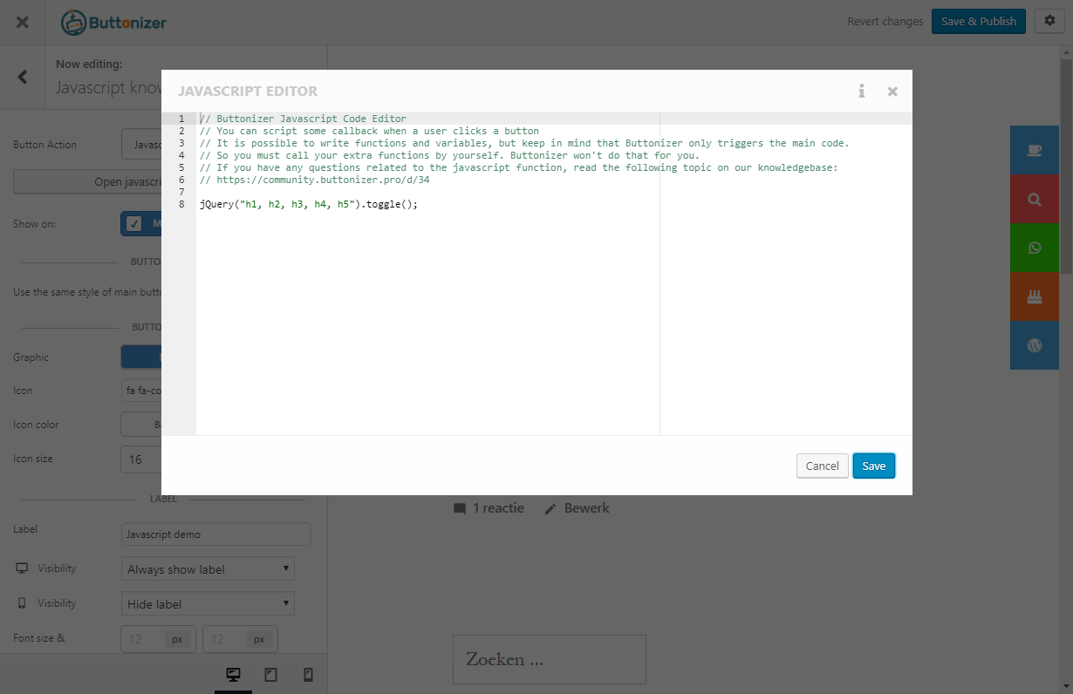This screenshot has width=1073, height=694.
Task: Click the Zoeken search field
Action: 549,659
